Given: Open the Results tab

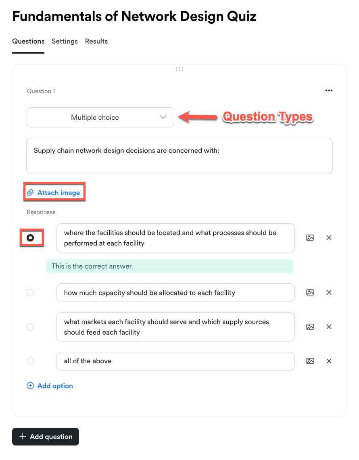Looking at the screenshot, I should pos(96,41).
